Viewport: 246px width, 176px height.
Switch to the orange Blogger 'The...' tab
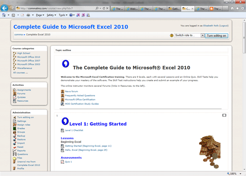click(216, 9)
